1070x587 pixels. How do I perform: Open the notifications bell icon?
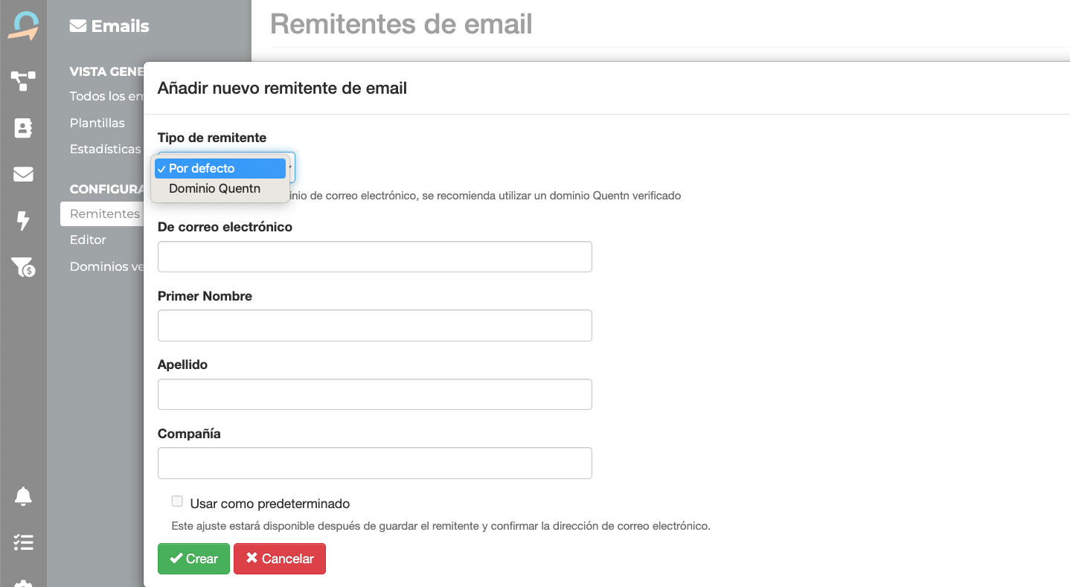(x=23, y=496)
